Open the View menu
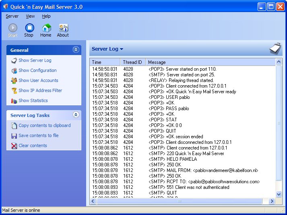This screenshot has width=287, height=215. [30, 16]
